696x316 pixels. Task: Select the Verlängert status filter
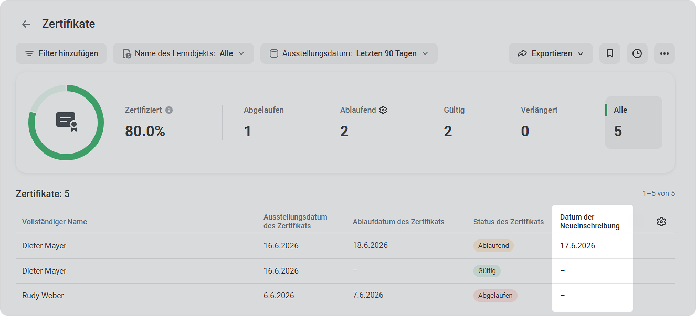point(539,122)
